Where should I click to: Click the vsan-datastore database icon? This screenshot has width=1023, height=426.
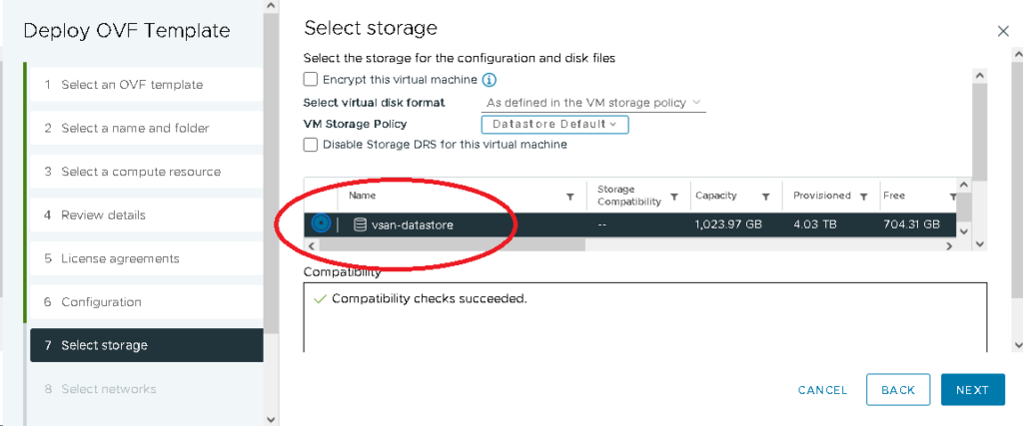[x=361, y=224]
